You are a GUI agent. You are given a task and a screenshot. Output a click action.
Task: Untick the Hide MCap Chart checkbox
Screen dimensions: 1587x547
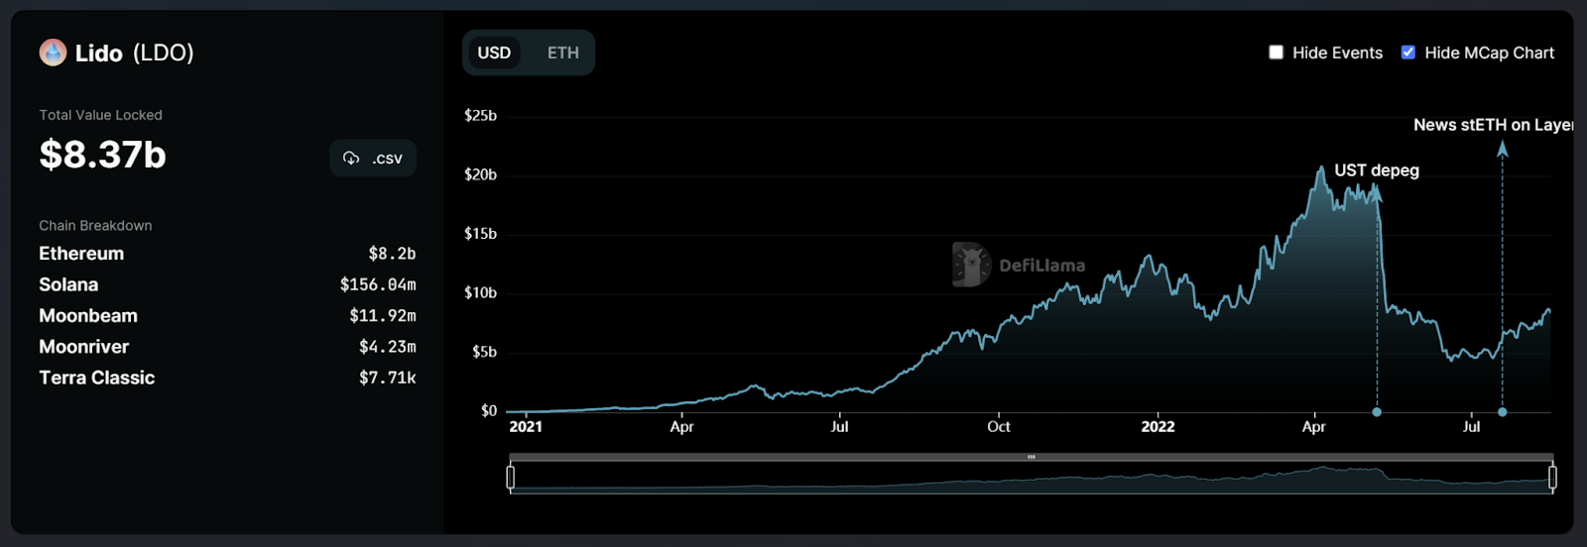[1408, 53]
